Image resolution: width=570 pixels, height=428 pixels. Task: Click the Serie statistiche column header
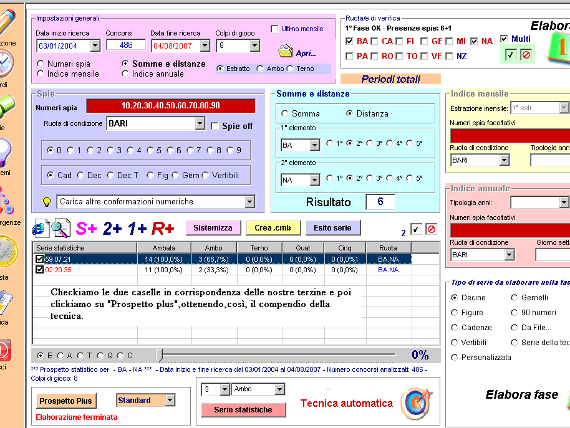(x=85, y=248)
